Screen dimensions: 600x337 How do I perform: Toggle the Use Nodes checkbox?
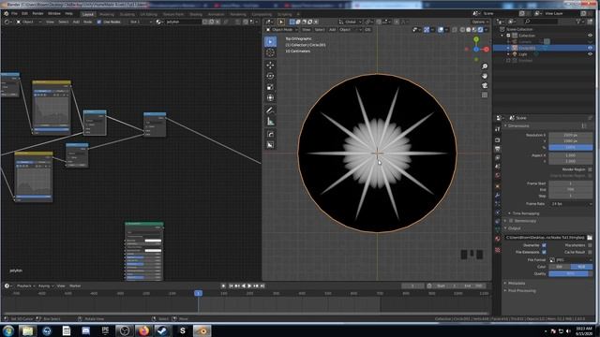pyautogui.click(x=99, y=22)
